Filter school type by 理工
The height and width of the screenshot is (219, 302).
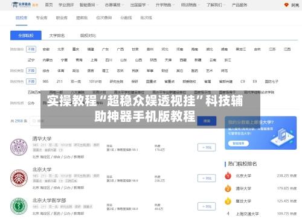[106, 71]
